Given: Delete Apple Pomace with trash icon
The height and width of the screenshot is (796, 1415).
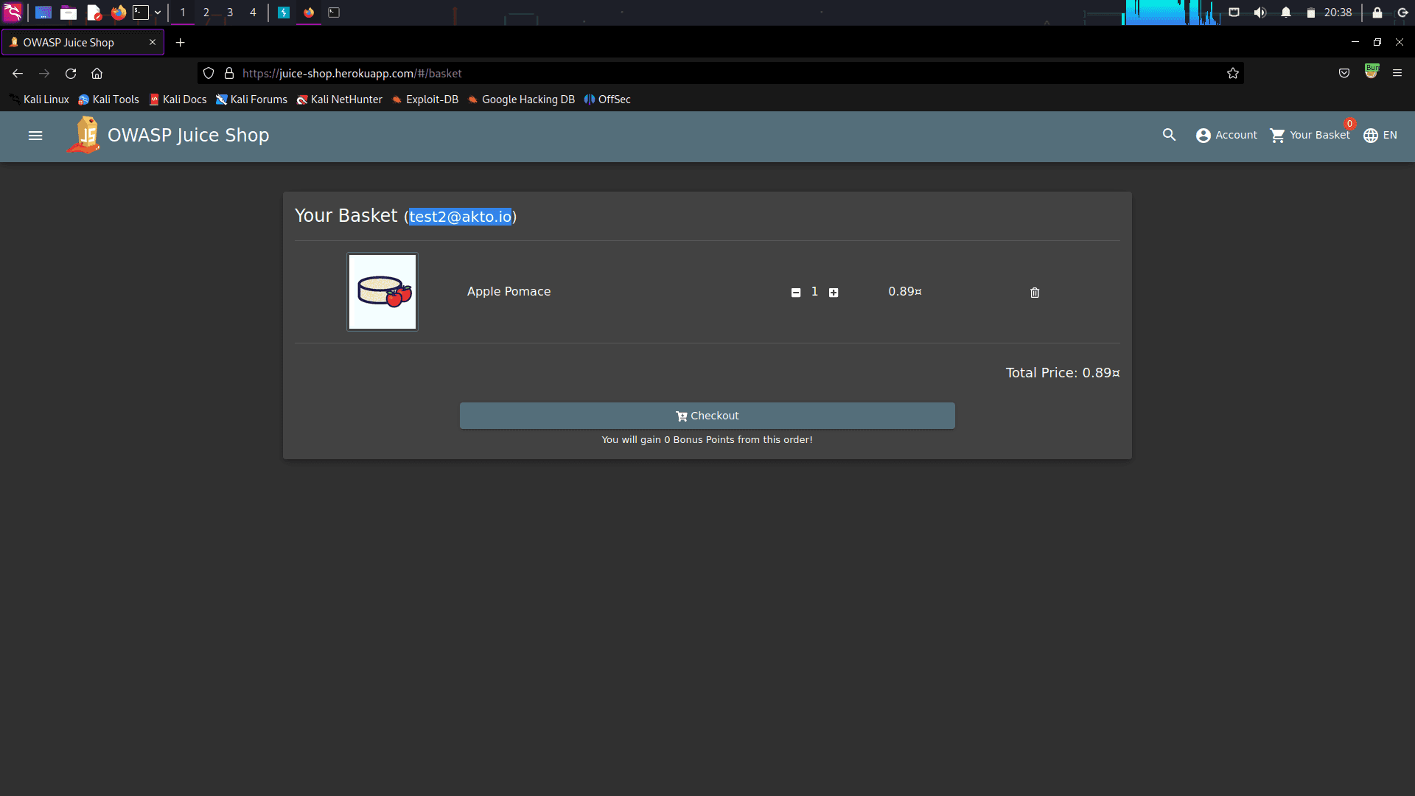Looking at the screenshot, I should click(x=1035, y=293).
